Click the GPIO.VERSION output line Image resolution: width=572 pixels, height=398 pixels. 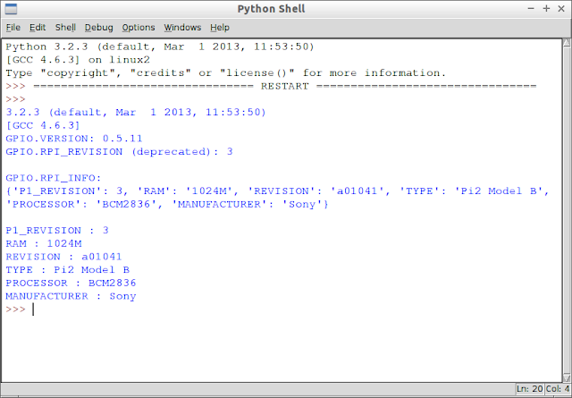74,139
